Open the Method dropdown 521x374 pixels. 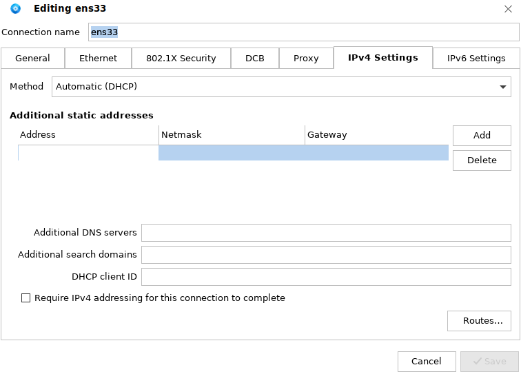(281, 87)
